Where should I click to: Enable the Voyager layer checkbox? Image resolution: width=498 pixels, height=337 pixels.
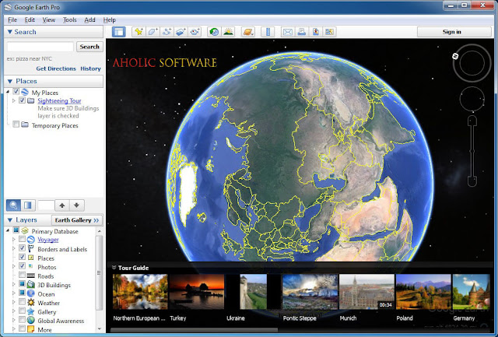pyautogui.click(x=22, y=239)
